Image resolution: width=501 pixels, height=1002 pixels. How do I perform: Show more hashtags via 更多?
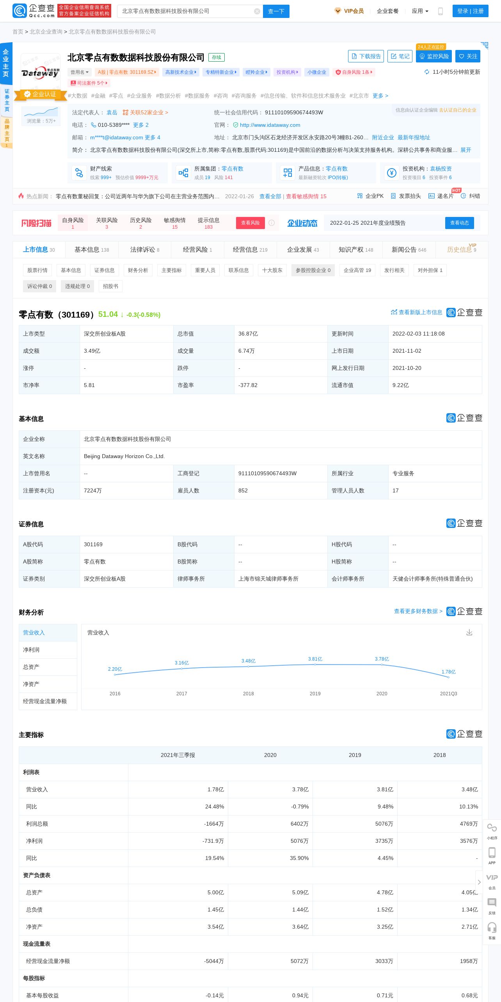(380, 96)
